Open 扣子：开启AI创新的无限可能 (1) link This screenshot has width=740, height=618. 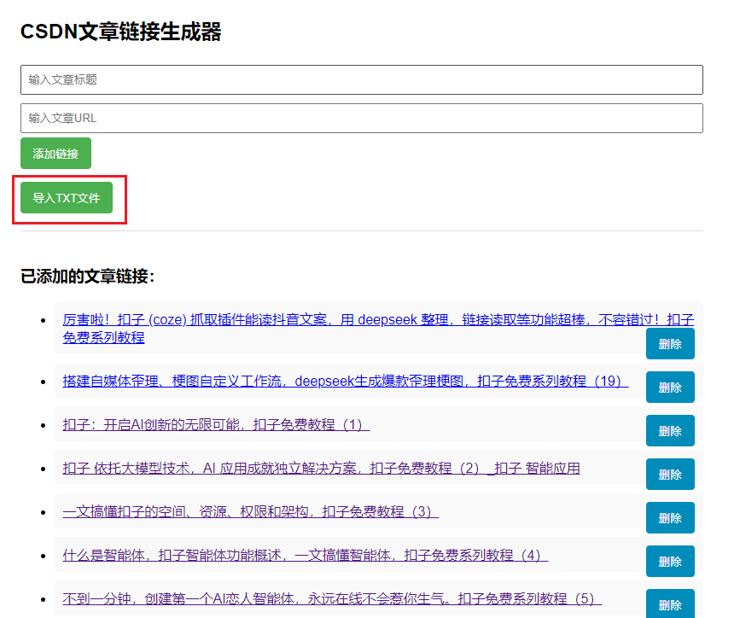pos(216,424)
